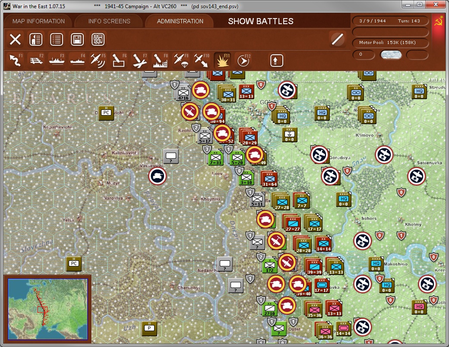Select the gray 5=17 unit near Rechitsa
Screen dimensions: 449x347
[205, 136]
